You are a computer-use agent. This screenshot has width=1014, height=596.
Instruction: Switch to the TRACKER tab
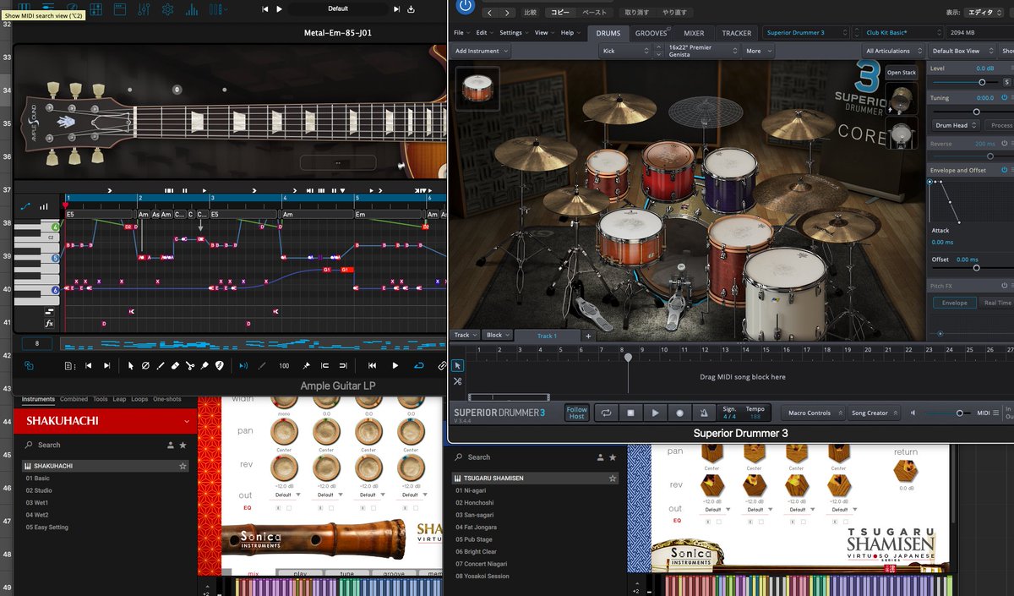coord(737,33)
